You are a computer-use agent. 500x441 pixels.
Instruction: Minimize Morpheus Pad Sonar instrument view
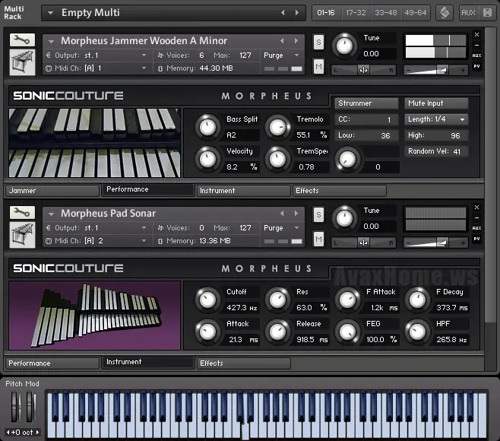point(476,218)
